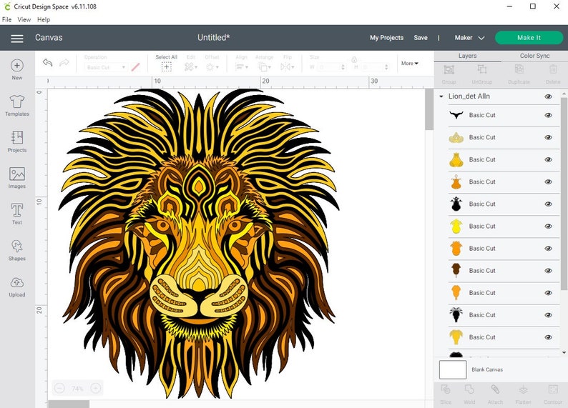Open the Templates panel
The height and width of the screenshot is (408, 568).
(16, 105)
